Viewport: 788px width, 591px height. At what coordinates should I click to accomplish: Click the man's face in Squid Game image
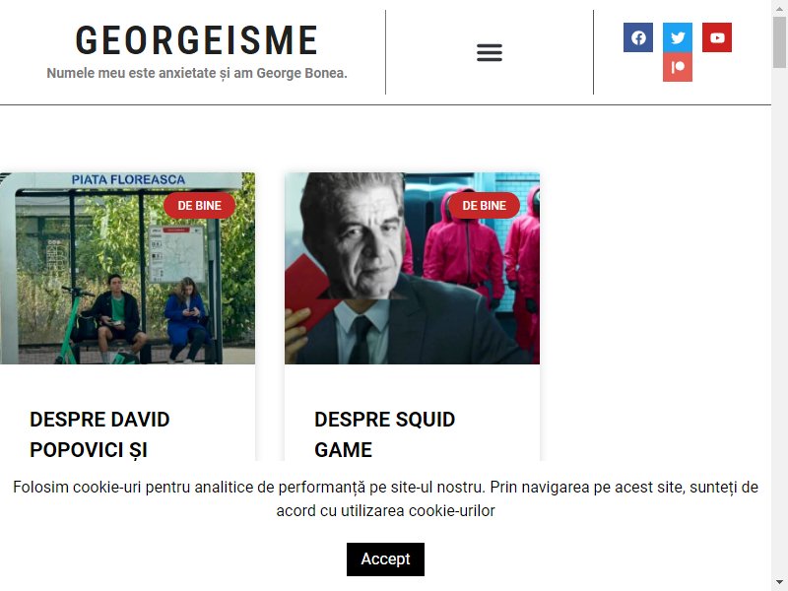(357, 241)
